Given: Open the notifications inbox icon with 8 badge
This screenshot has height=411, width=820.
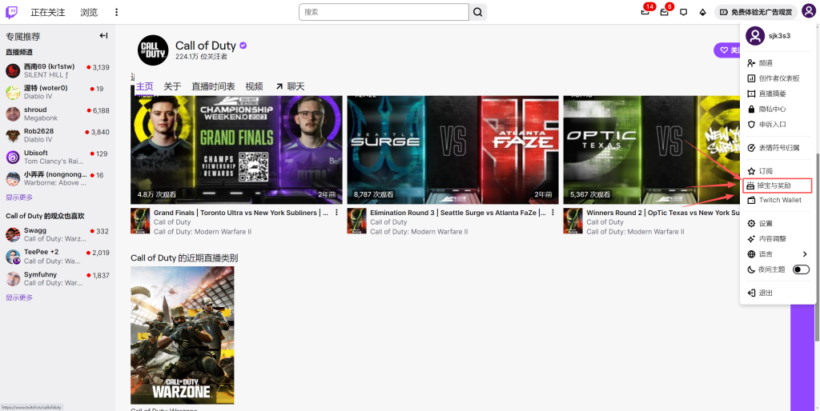Looking at the screenshot, I should pos(665,12).
